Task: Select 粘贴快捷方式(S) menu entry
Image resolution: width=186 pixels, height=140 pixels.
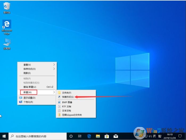Action: point(37,83)
